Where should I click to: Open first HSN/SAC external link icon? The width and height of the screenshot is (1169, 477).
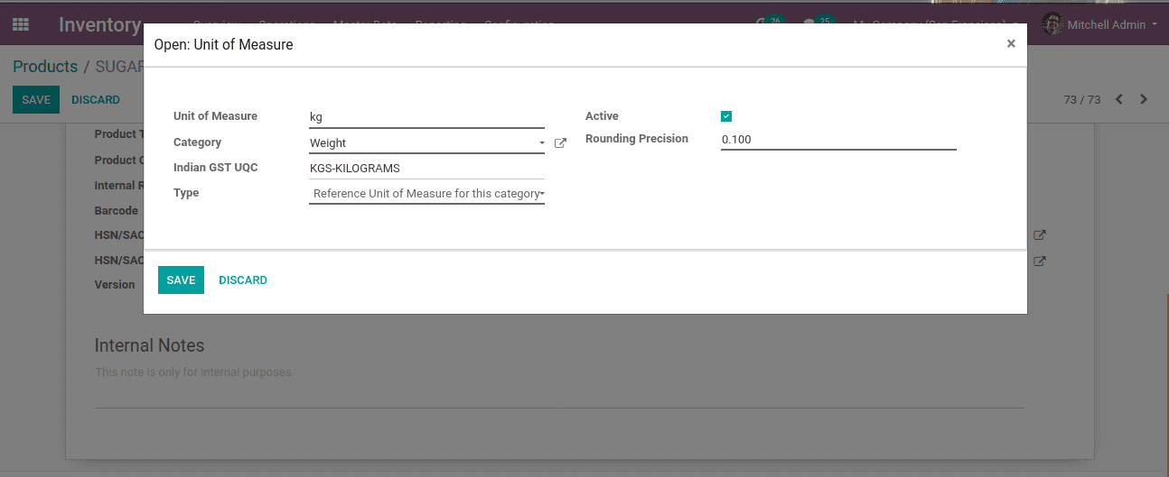point(1040,235)
